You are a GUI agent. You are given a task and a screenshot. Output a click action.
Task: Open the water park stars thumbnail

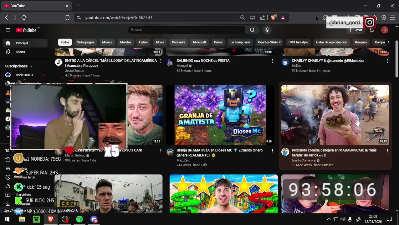pyautogui.click(x=223, y=194)
